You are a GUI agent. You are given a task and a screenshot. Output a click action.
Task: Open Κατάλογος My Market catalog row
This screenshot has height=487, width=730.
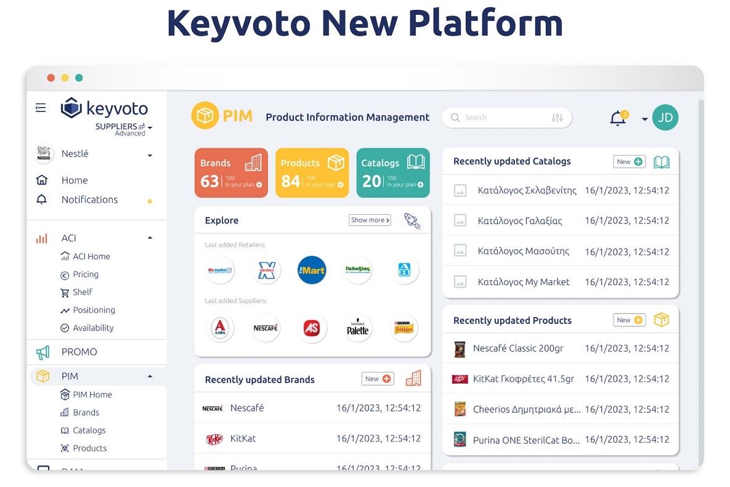[561, 282]
